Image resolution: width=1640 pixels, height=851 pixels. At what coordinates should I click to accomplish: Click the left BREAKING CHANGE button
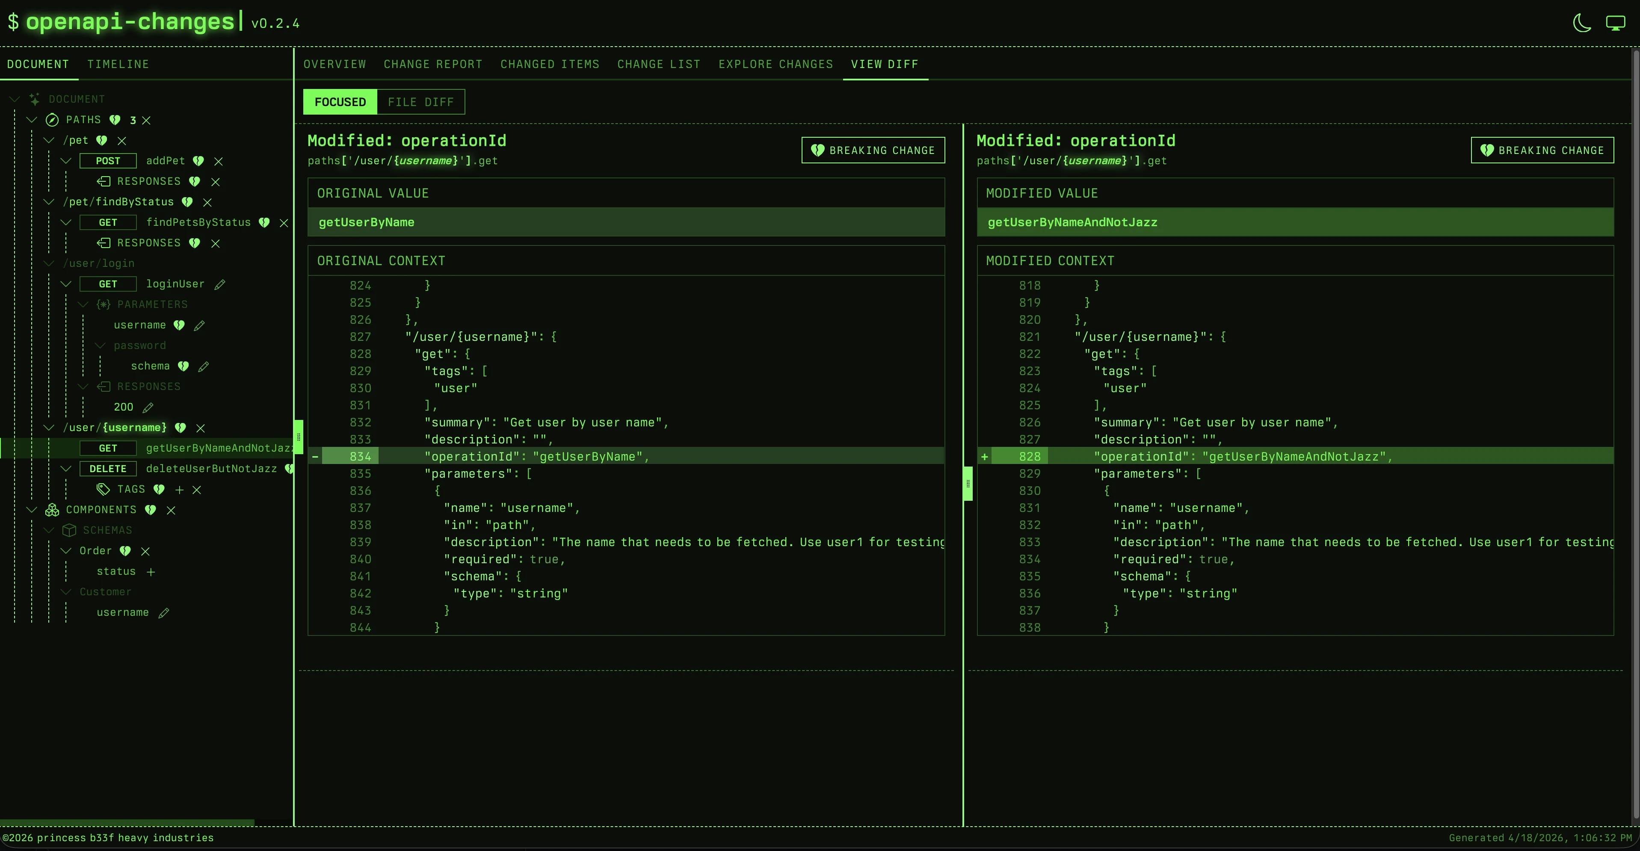[x=873, y=150]
